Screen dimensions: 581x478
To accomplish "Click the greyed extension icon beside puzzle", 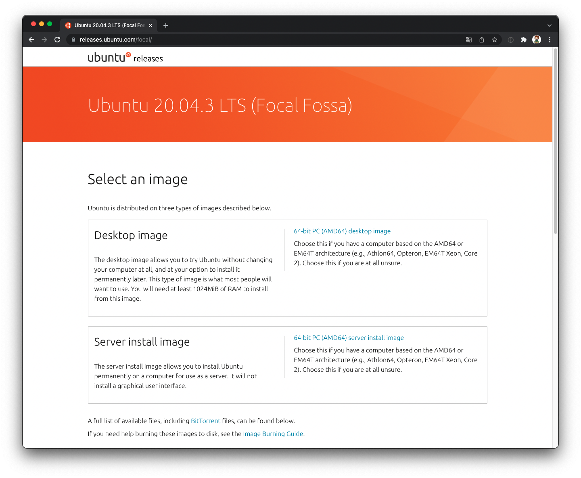I will [x=511, y=40].
